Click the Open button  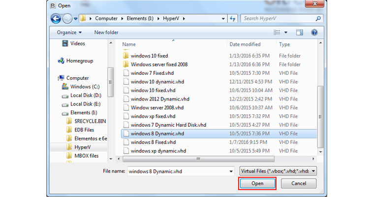coord(257,183)
